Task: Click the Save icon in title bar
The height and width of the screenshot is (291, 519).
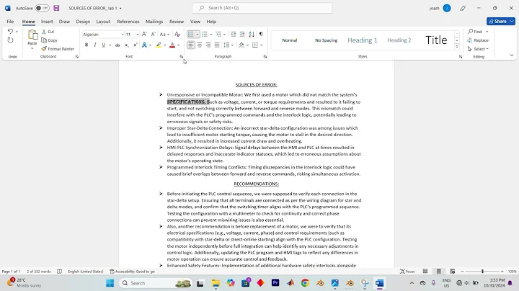Action: pos(56,8)
